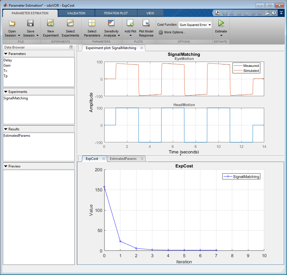
Task: Collapse the Experiments panel section
Action: (x=6, y=92)
